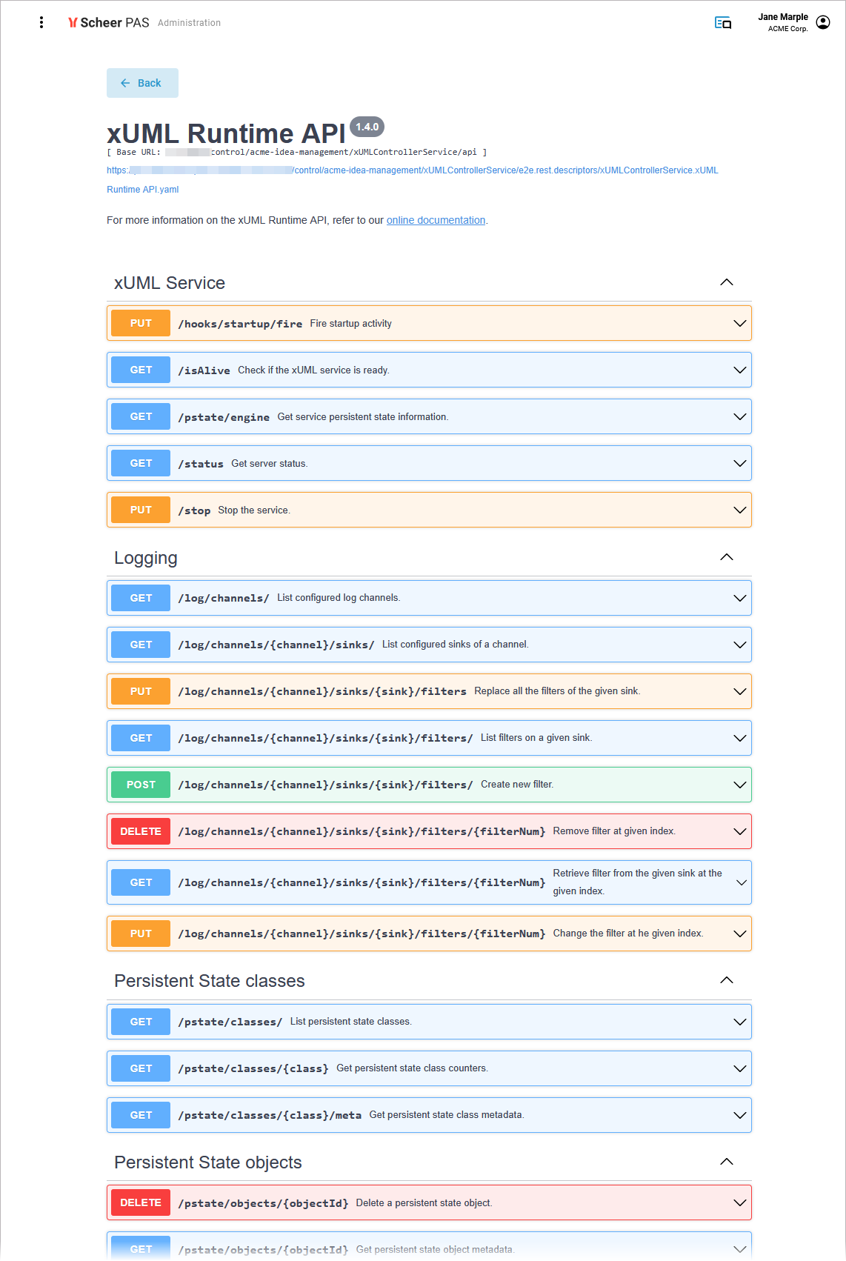Image resolution: width=846 pixels, height=1261 pixels.
Task: Collapse the xUML Service section
Action: click(726, 282)
